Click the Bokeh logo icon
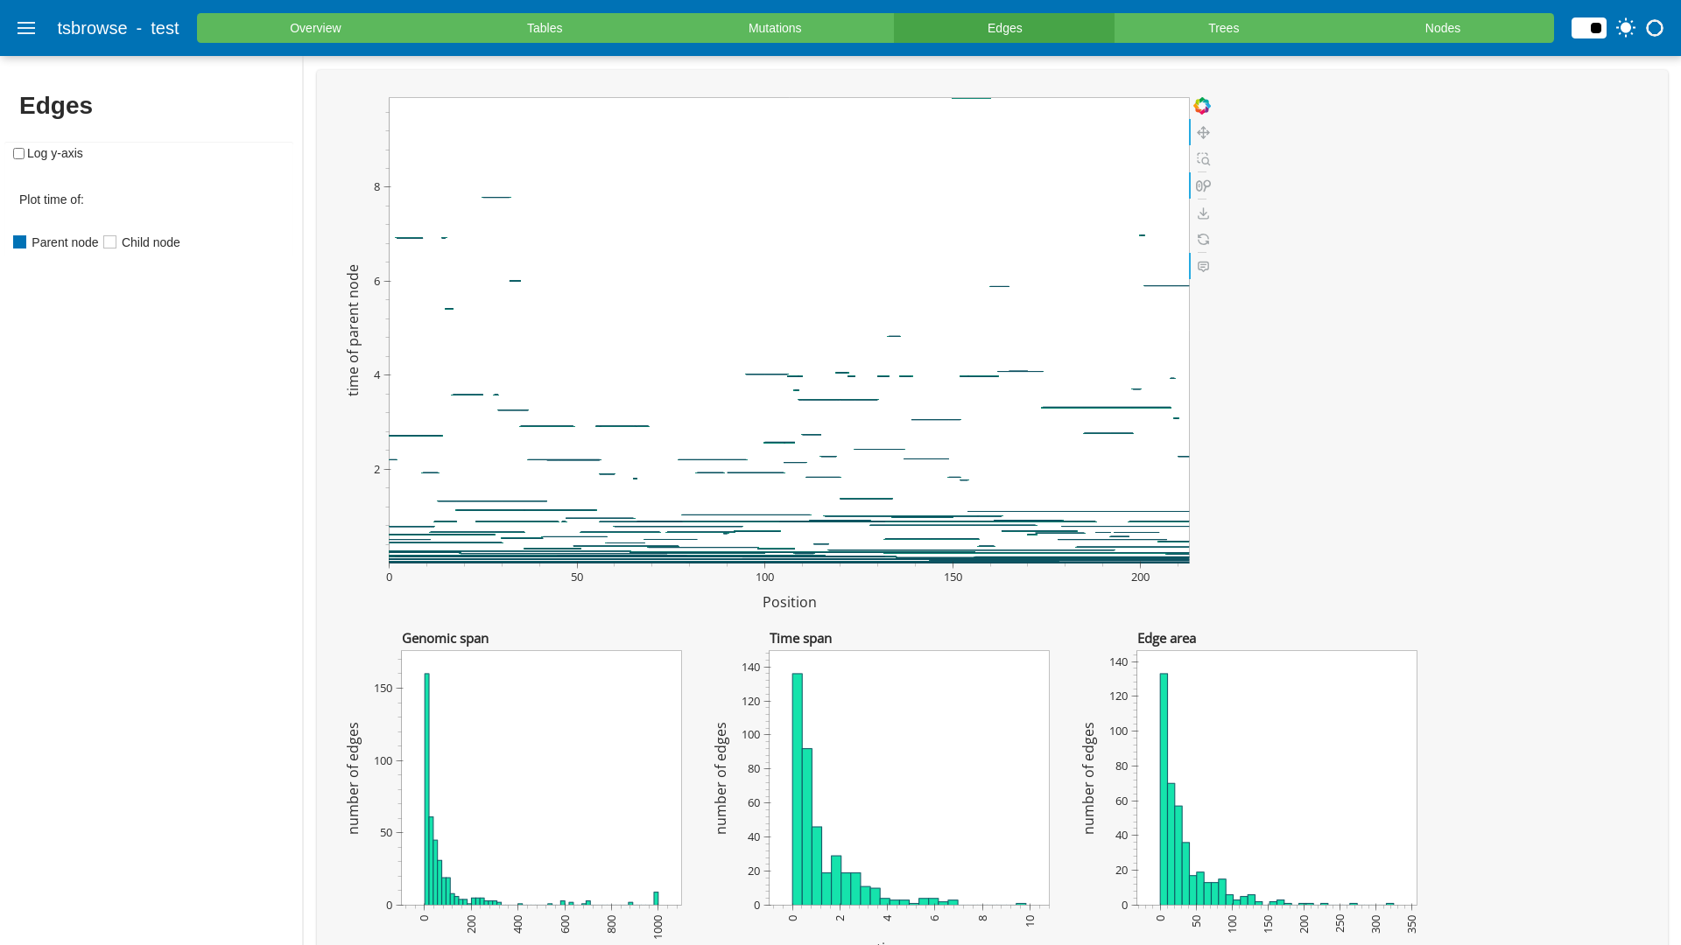The width and height of the screenshot is (1681, 945). 1202,106
